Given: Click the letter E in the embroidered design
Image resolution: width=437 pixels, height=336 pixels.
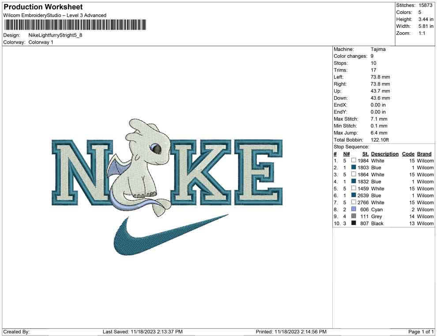Looking at the screenshot, I should coord(259,172).
